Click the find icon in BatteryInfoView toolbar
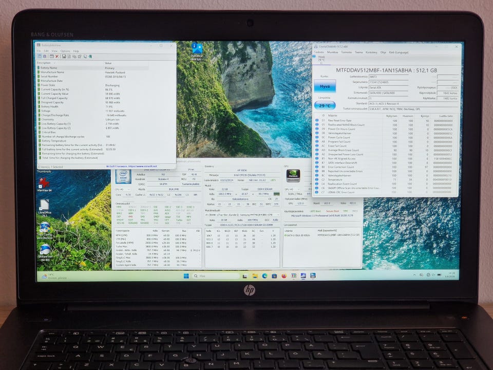493x370 pixels. point(85,57)
